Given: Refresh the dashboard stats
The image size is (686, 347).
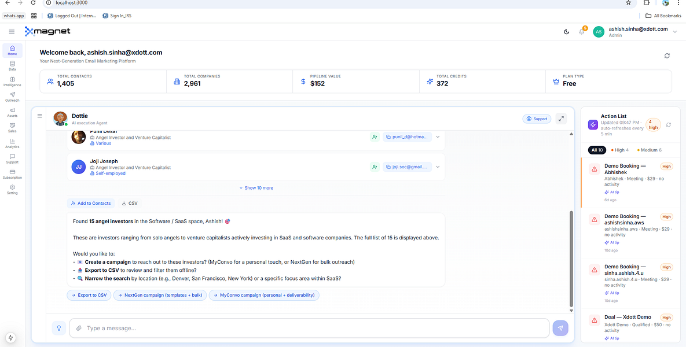Looking at the screenshot, I should pyautogui.click(x=667, y=56).
